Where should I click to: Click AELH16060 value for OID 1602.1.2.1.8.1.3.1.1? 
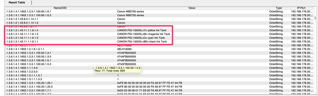coord(124,49)
